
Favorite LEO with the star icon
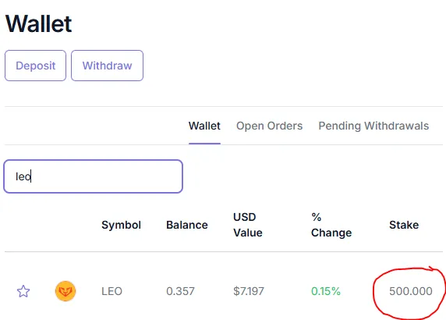[x=23, y=291]
